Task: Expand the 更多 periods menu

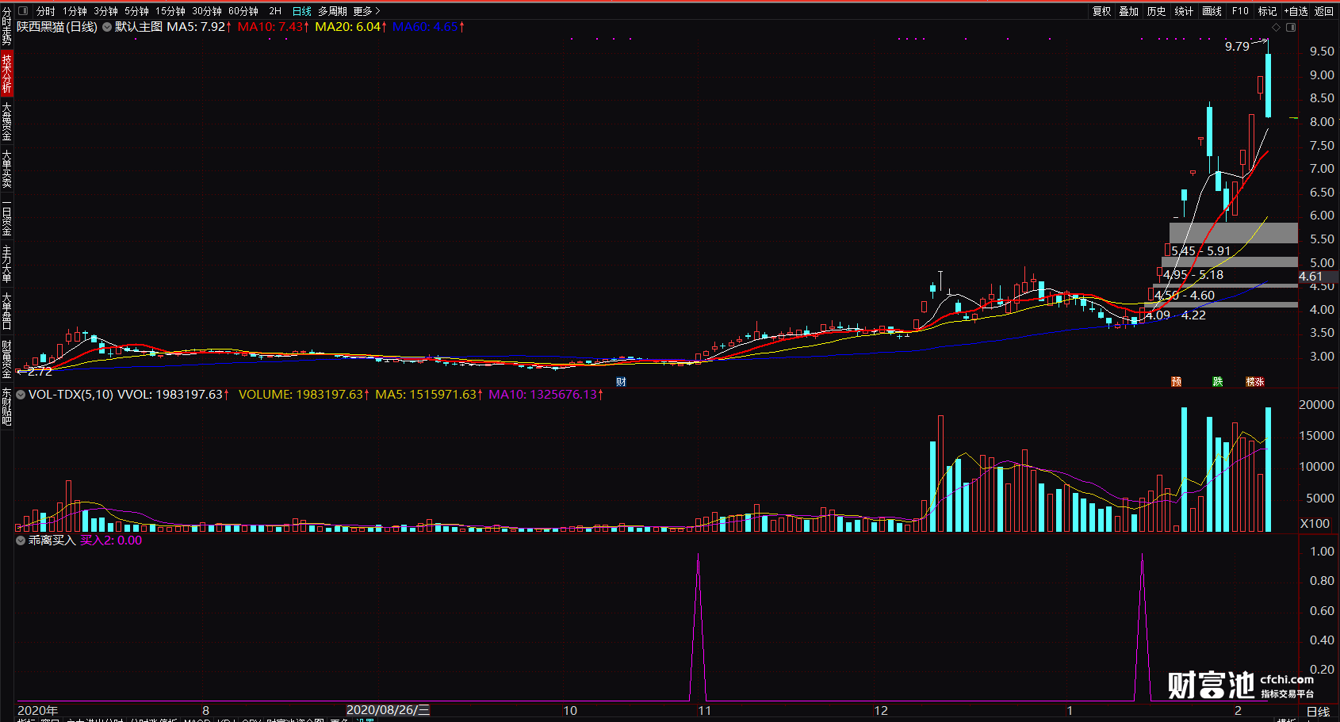Action: (367, 11)
